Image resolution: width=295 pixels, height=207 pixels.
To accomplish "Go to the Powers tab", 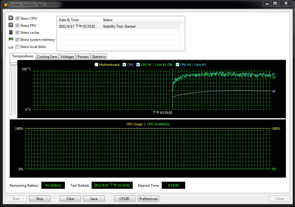I will click(83, 57).
